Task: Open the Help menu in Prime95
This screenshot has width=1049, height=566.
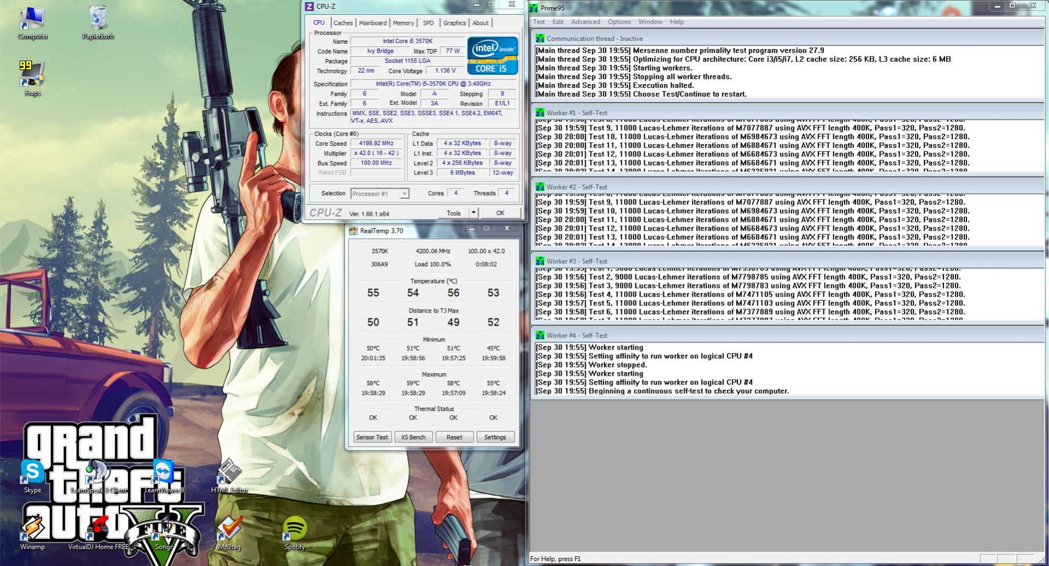Action: coord(677,22)
